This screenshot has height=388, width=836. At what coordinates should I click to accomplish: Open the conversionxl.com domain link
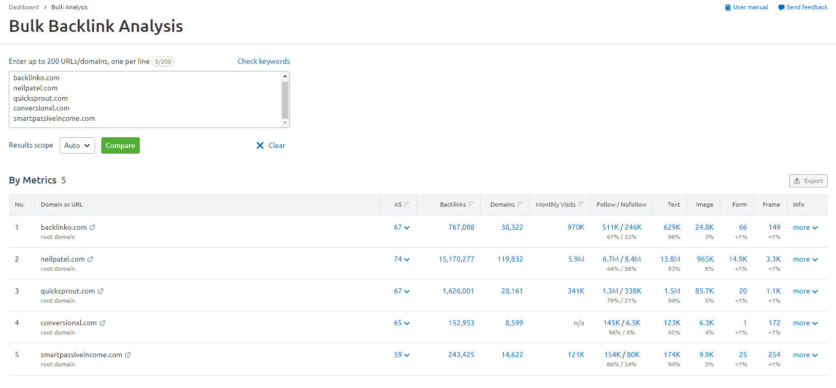[x=69, y=323]
